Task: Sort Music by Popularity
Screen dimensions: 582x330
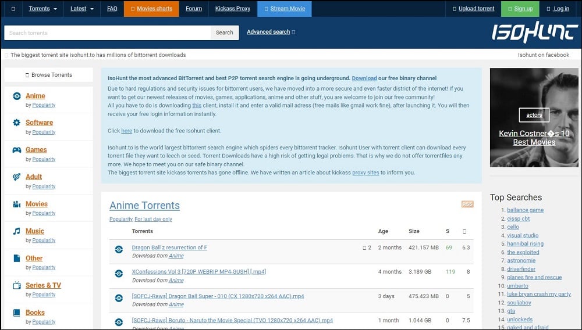Action: click(44, 241)
